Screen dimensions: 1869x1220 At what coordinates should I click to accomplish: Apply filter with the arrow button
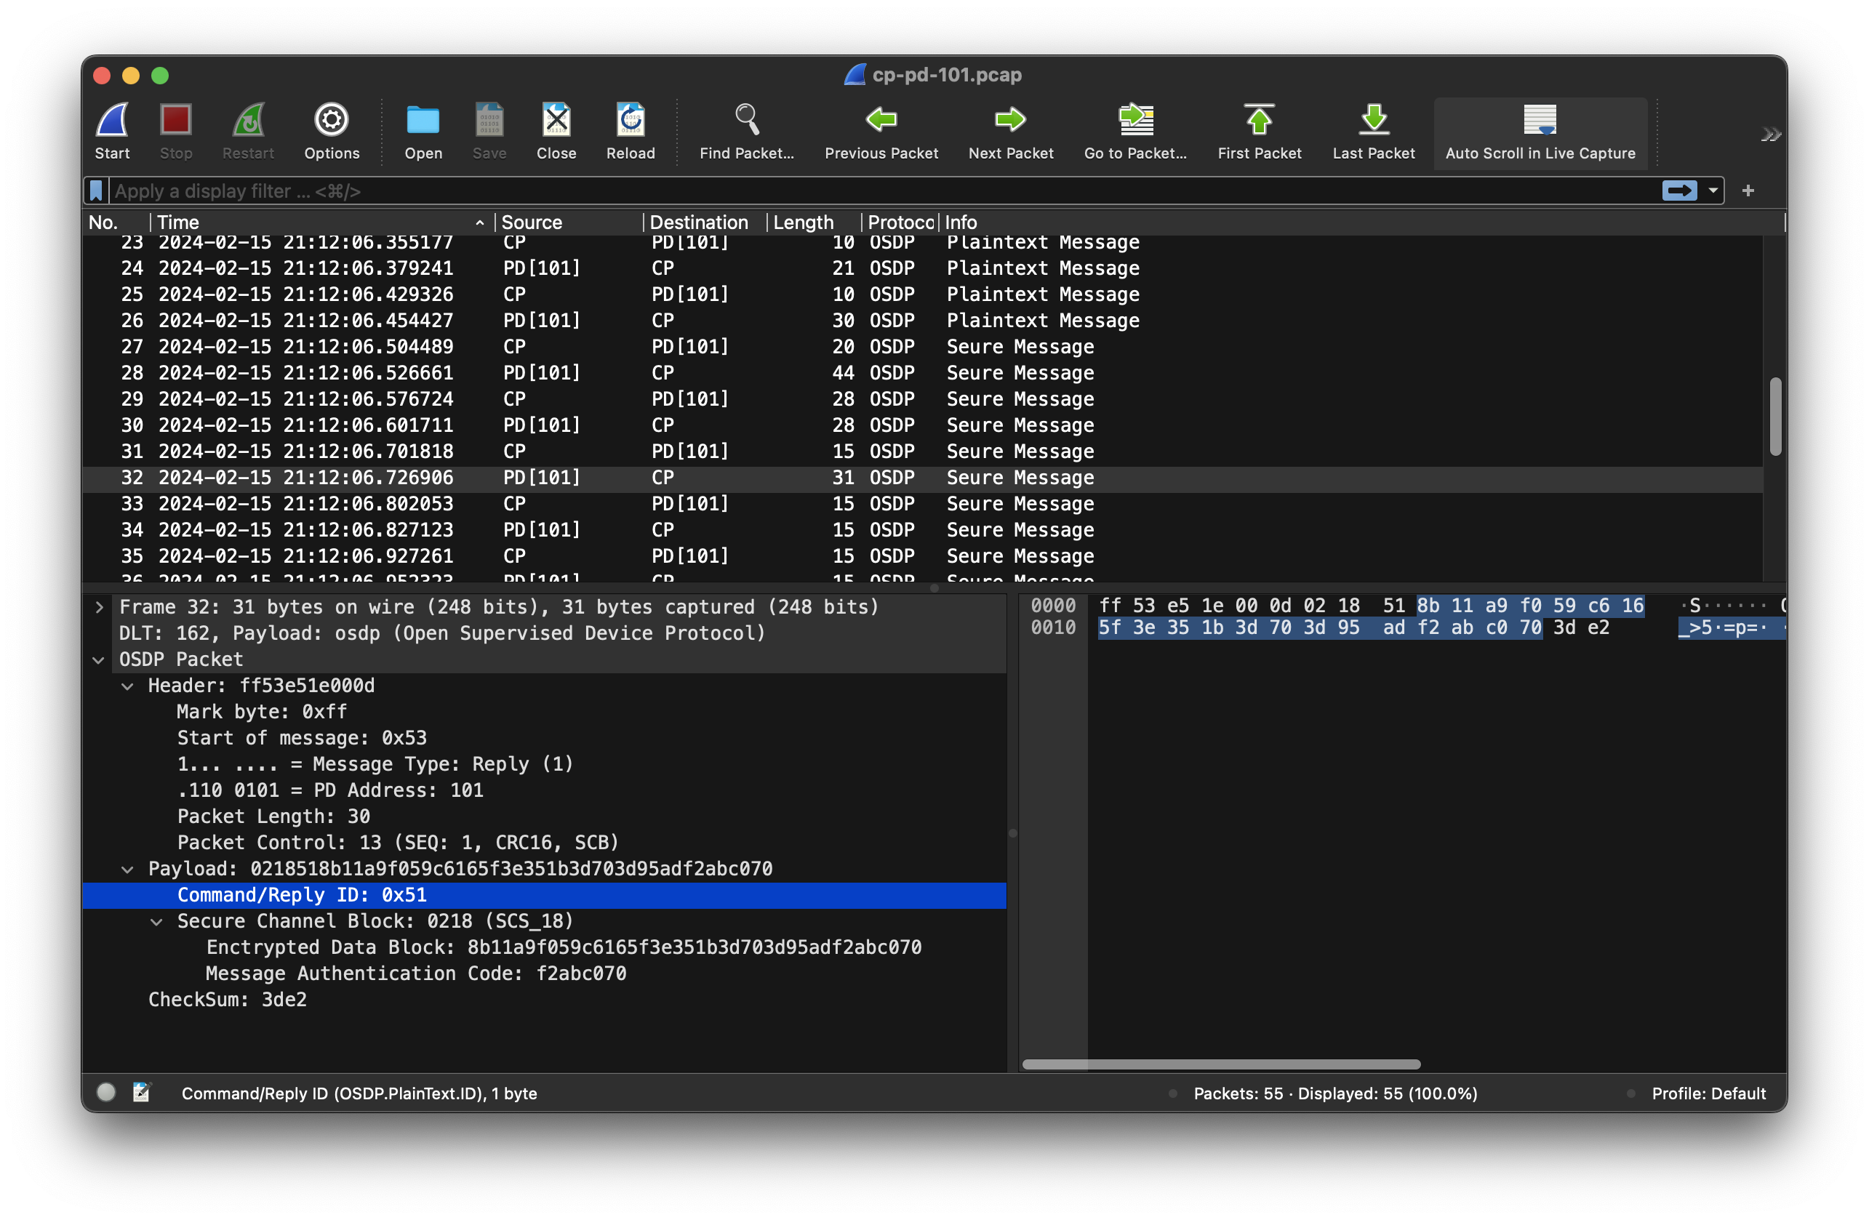tap(1679, 190)
